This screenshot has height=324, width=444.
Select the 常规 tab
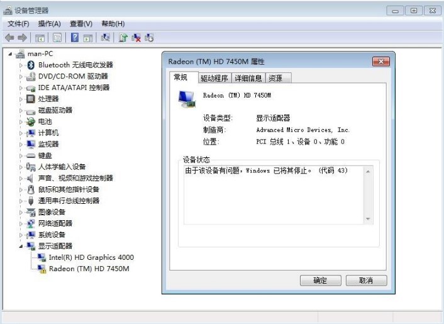184,77
